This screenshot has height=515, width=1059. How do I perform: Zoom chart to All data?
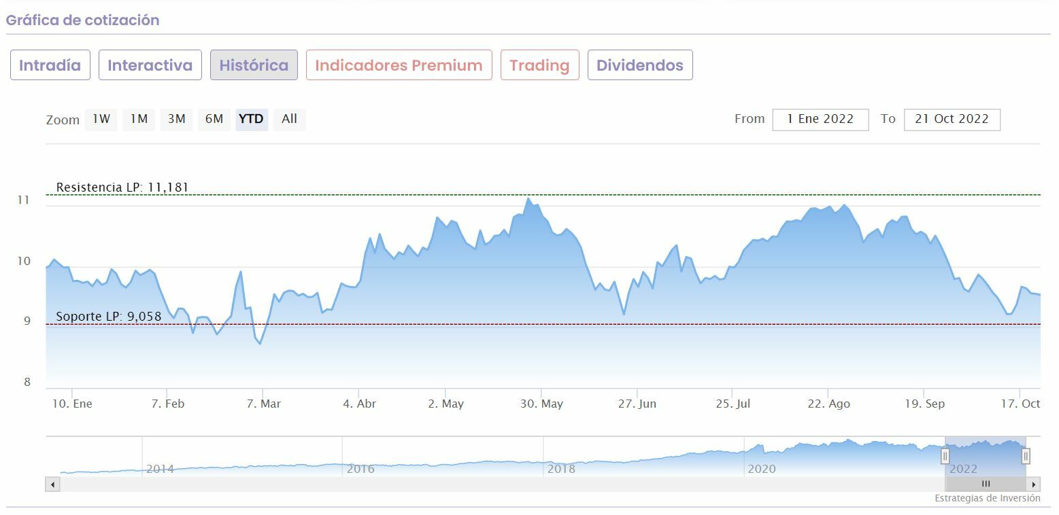coord(289,119)
